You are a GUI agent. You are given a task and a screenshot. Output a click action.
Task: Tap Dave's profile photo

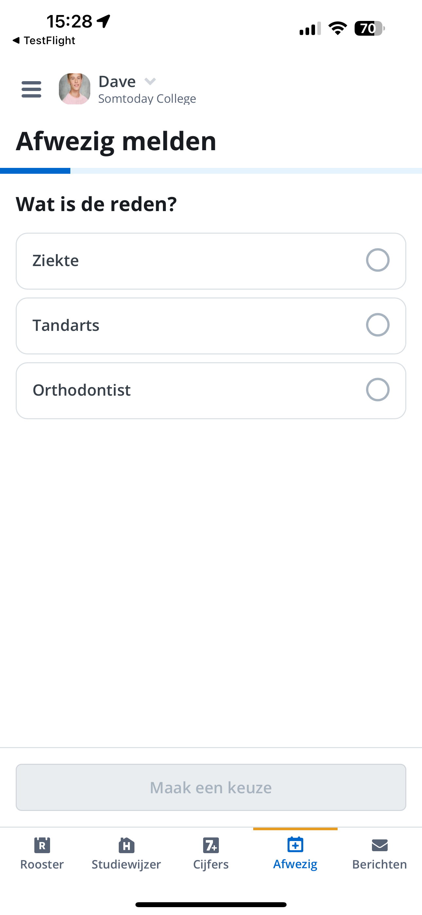75,89
